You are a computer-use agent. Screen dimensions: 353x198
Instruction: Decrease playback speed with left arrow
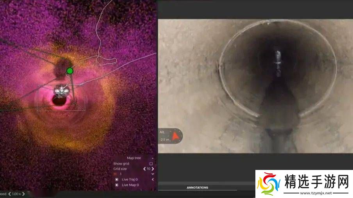9,194
